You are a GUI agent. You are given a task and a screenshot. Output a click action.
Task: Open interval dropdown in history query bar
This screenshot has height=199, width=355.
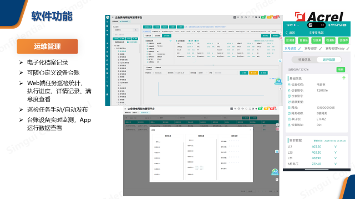202,73
